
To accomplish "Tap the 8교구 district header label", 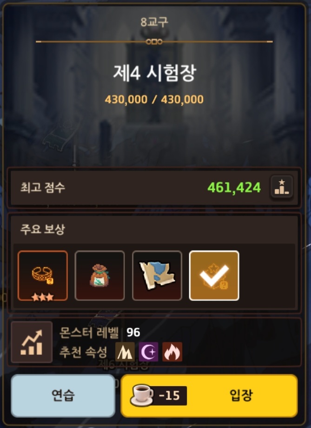I will [154, 22].
